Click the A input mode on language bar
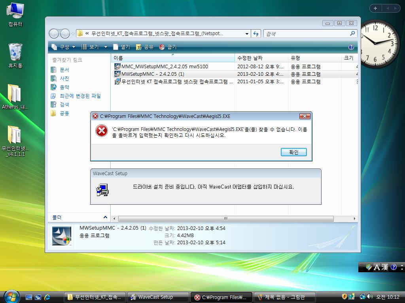The height and width of the screenshot is (303, 405). [x=377, y=267]
